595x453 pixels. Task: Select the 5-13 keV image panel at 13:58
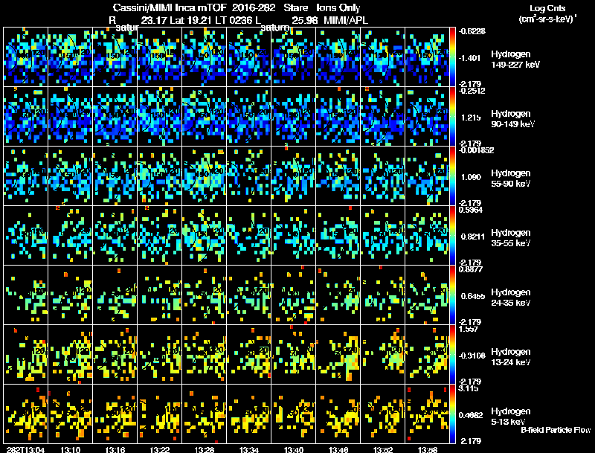427,414
